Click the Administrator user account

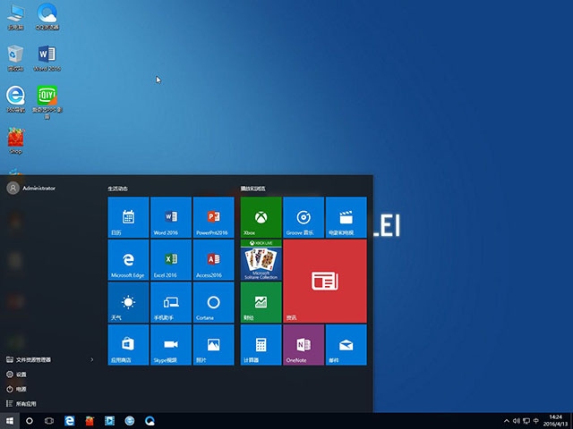click(31, 188)
